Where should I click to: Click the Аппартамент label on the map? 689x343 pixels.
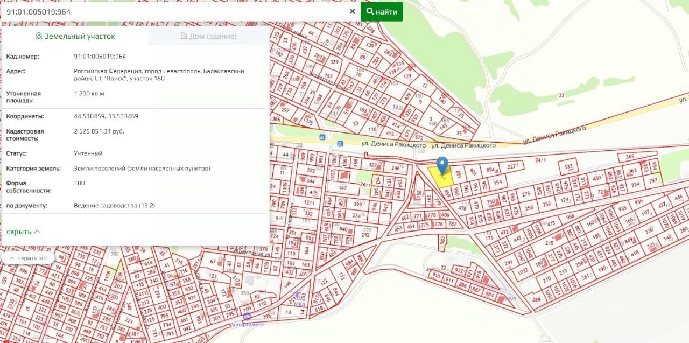(247, 325)
